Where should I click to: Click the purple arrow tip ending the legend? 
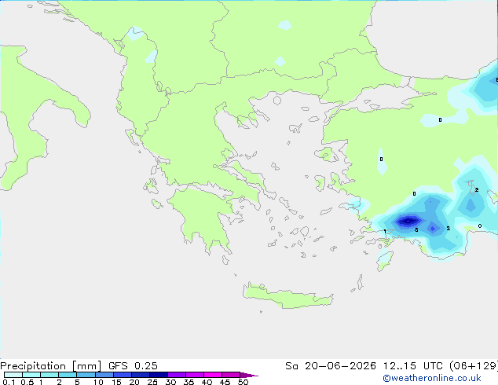click(249, 375)
